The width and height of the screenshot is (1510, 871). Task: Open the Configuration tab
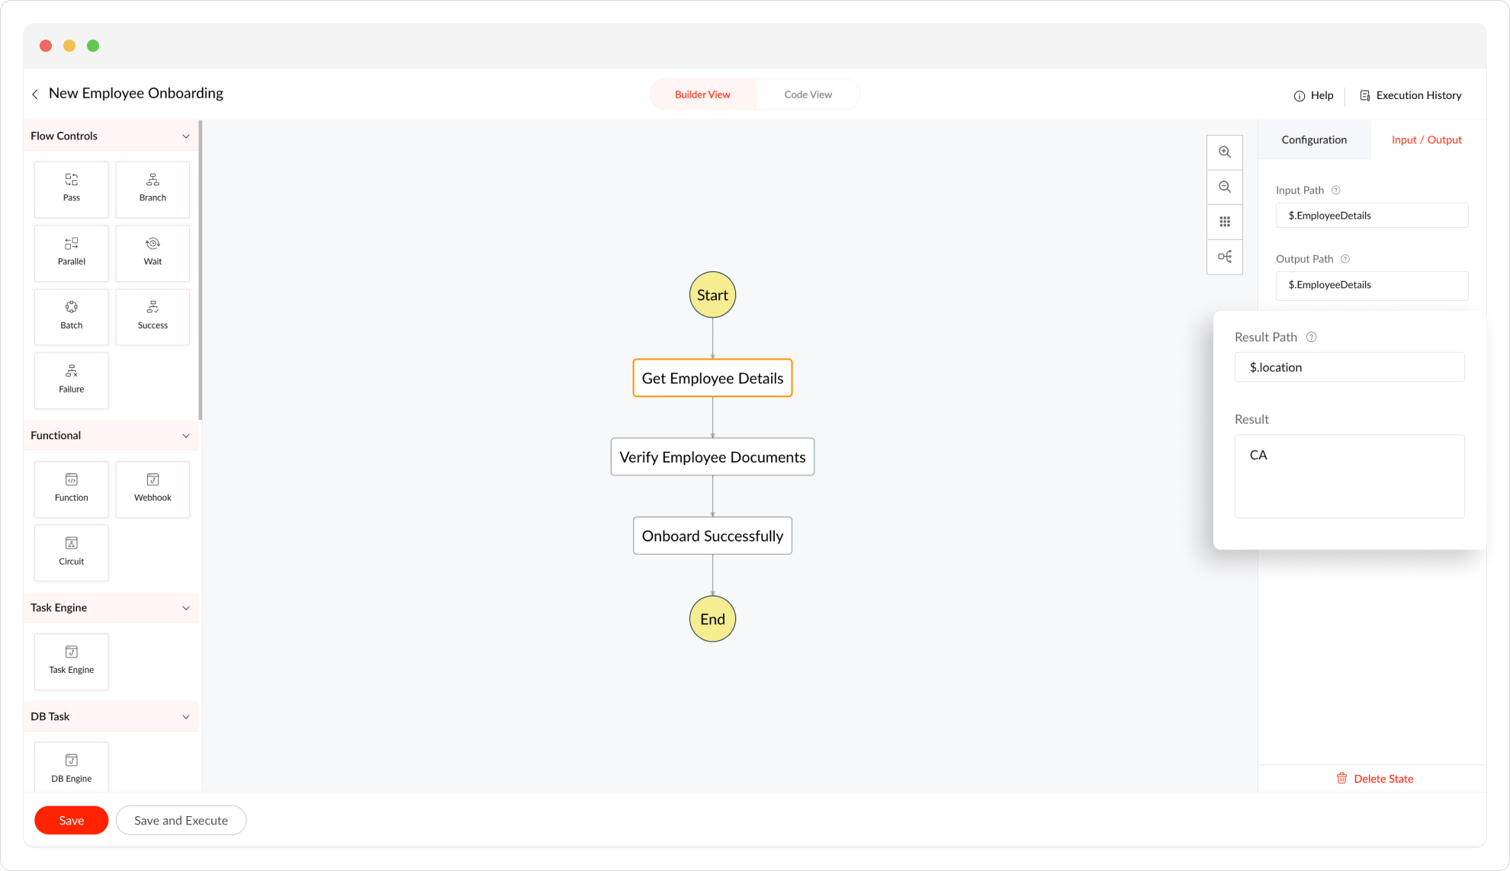pos(1313,139)
